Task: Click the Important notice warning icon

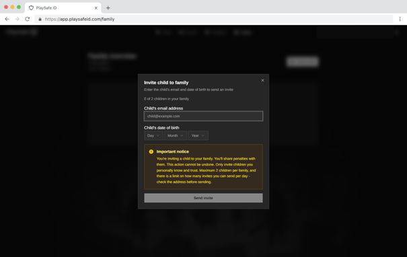Action: (151, 151)
